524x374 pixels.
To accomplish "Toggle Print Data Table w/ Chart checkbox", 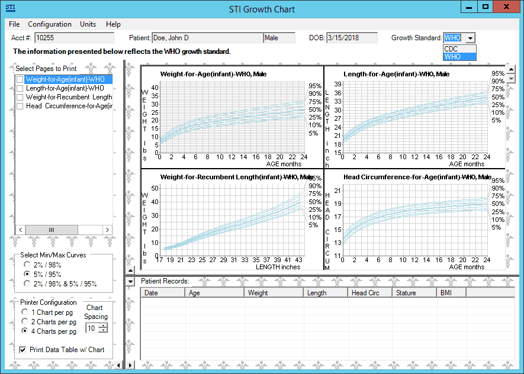I will click(x=22, y=350).
